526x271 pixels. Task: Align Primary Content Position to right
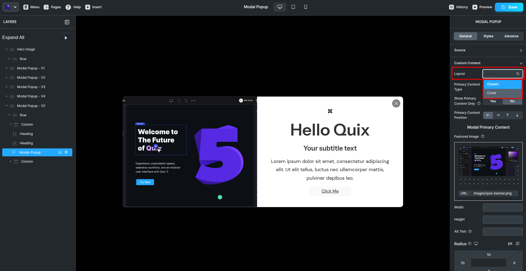pyautogui.click(x=498, y=115)
